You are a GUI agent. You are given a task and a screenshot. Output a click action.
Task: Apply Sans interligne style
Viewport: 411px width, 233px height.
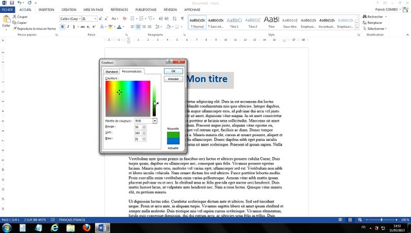click(x=216, y=22)
